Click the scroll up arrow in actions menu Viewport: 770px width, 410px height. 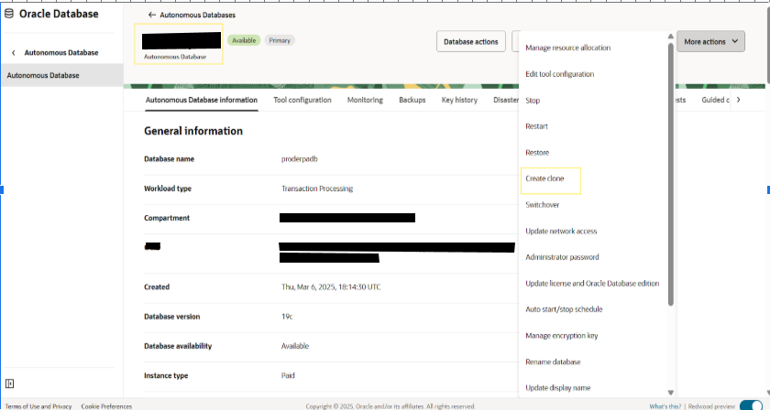[671, 37]
